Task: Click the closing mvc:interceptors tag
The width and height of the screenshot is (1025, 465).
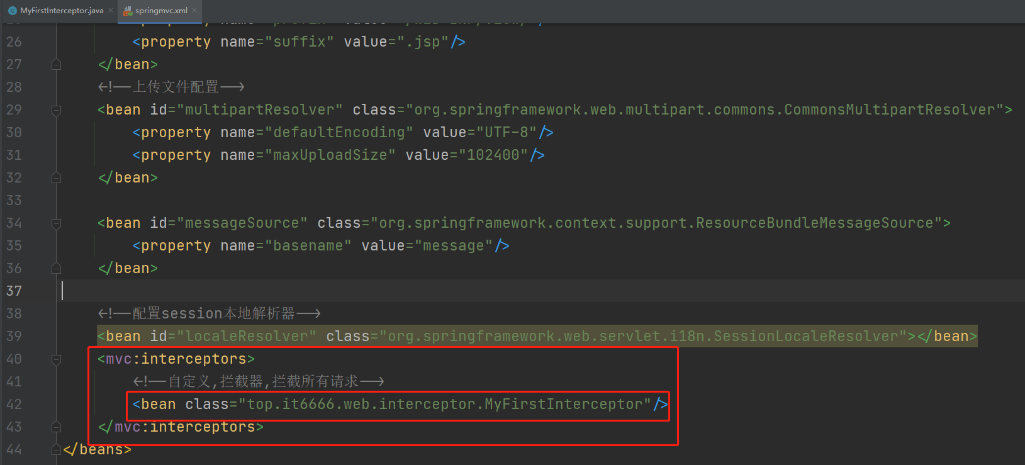Action: (181, 427)
